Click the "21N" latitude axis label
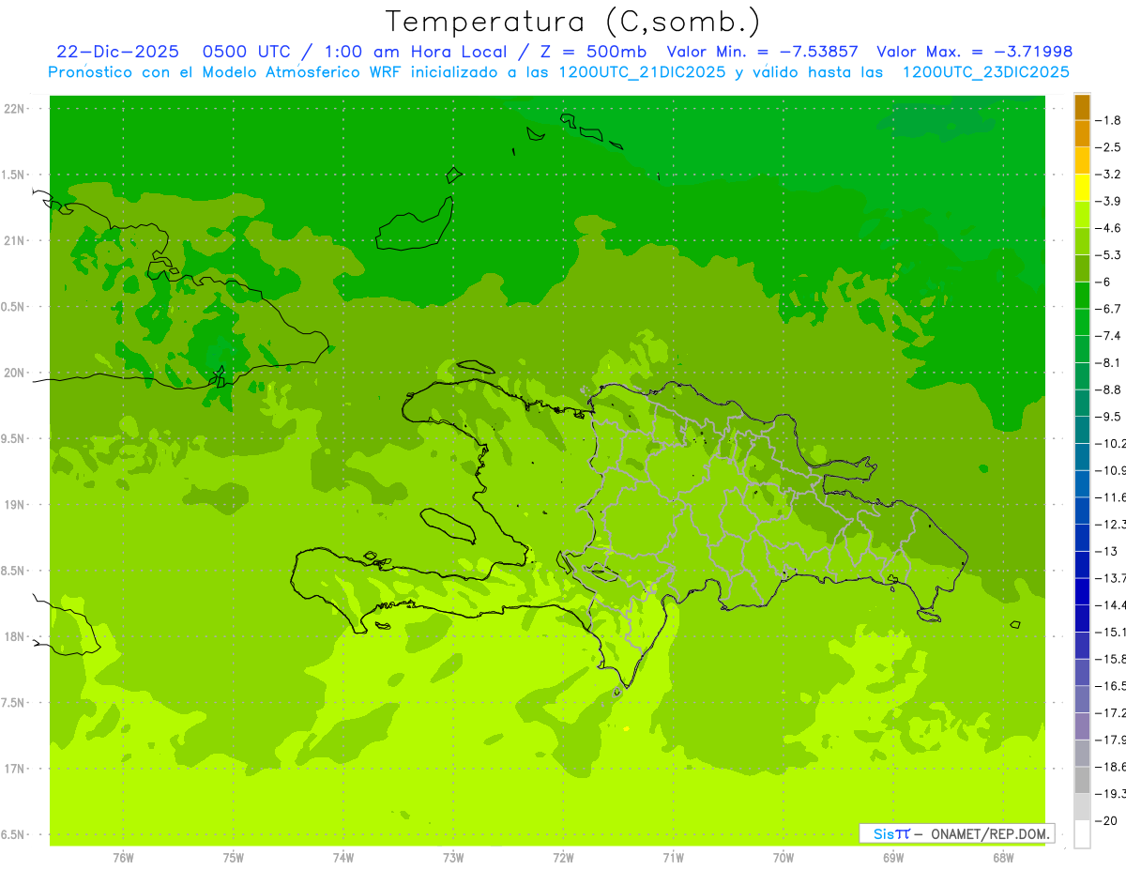1126x870 pixels. pyautogui.click(x=14, y=240)
